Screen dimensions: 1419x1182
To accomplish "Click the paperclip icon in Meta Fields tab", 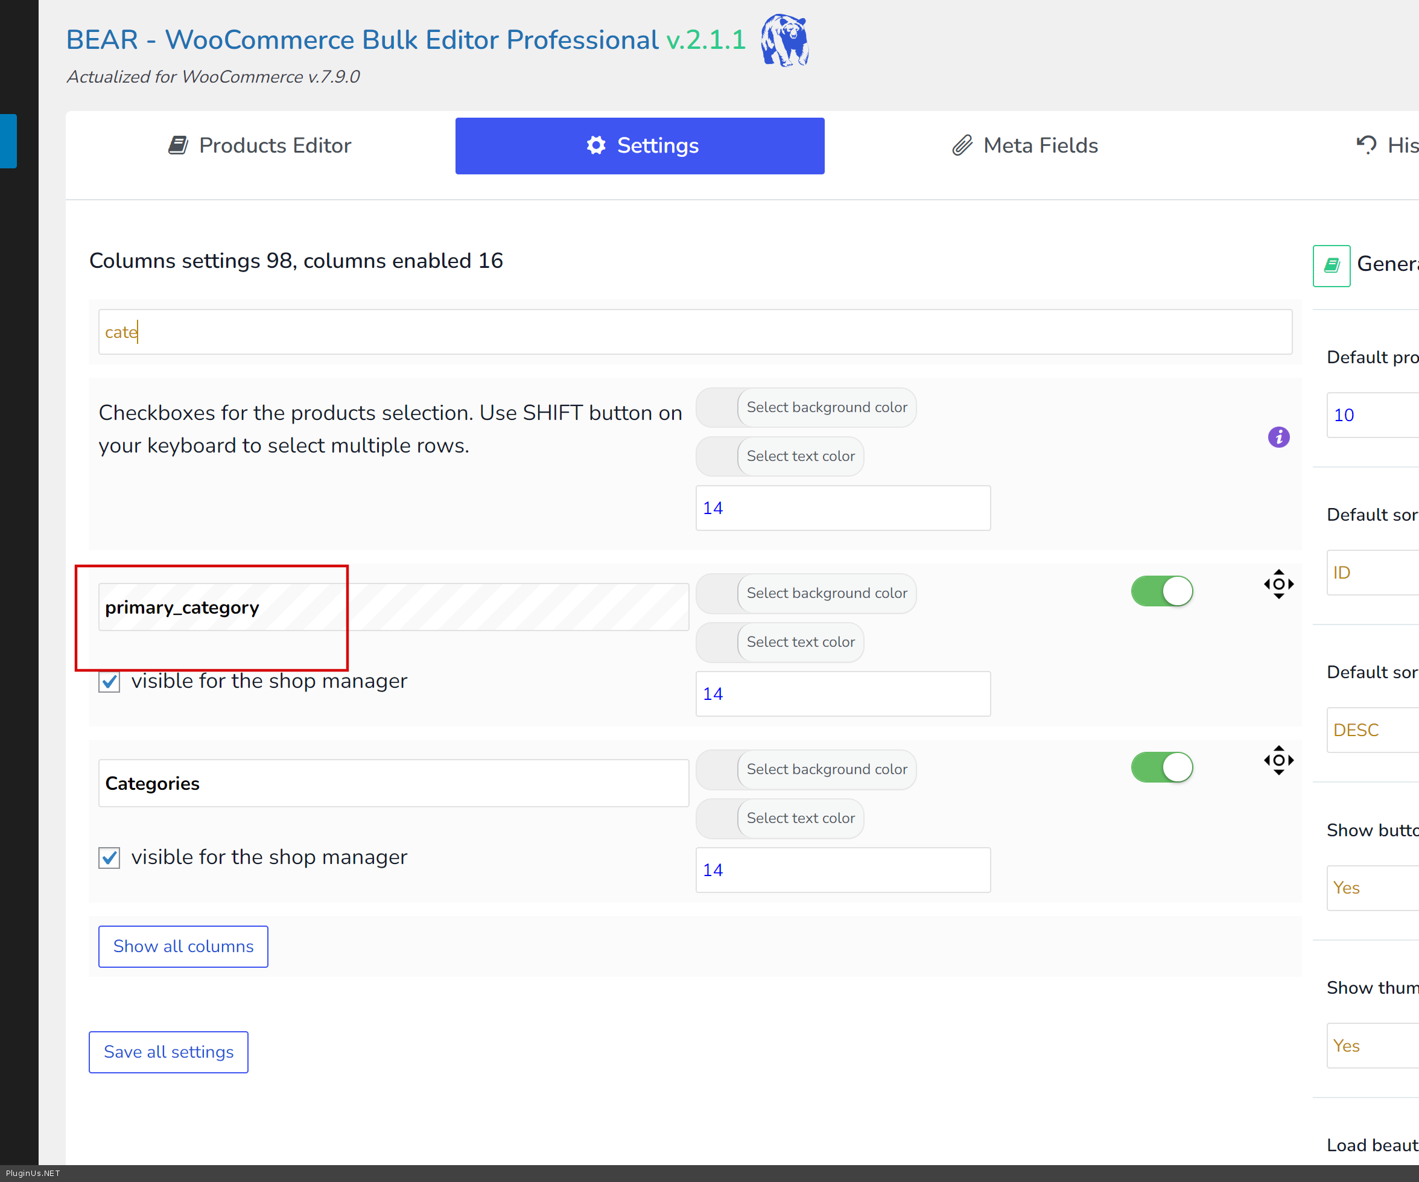I will point(962,145).
